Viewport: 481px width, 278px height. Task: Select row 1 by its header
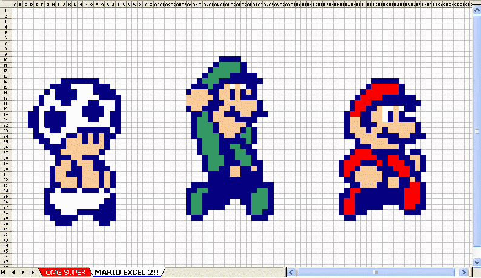(6, 10)
